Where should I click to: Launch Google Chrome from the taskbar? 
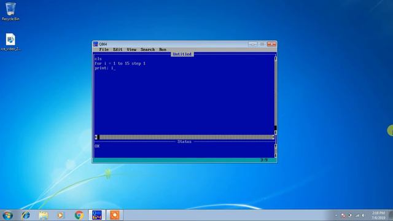pyautogui.click(x=79, y=215)
